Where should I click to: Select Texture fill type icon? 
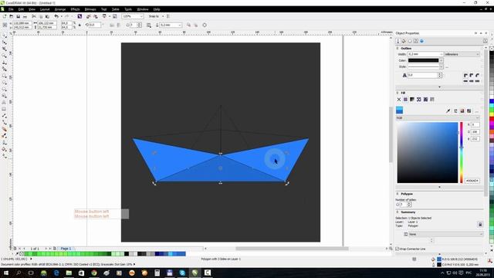[425, 100]
